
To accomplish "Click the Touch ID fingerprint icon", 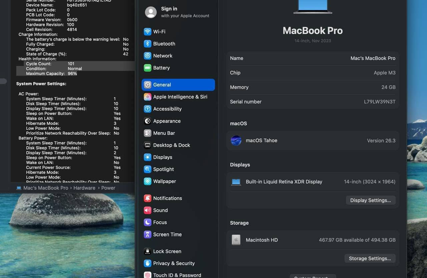I will pos(147,275).
